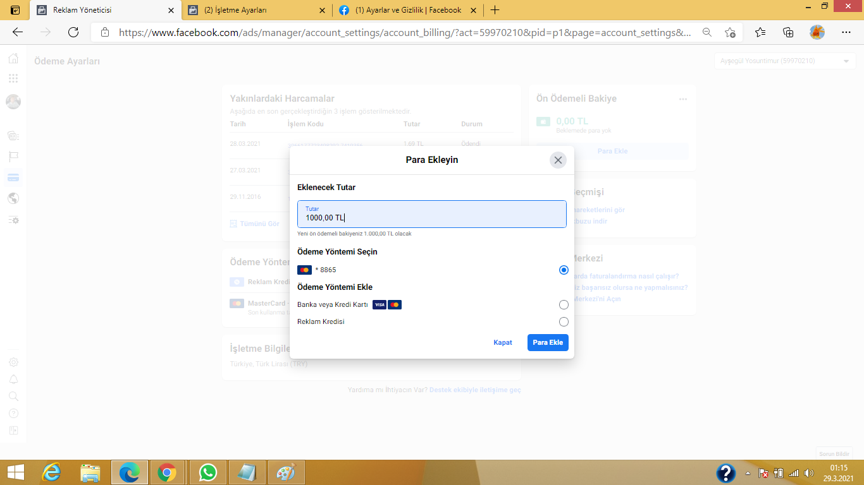
Task: Click the Eklenecek Tutar heading
Action: click(x=326, y=188)
